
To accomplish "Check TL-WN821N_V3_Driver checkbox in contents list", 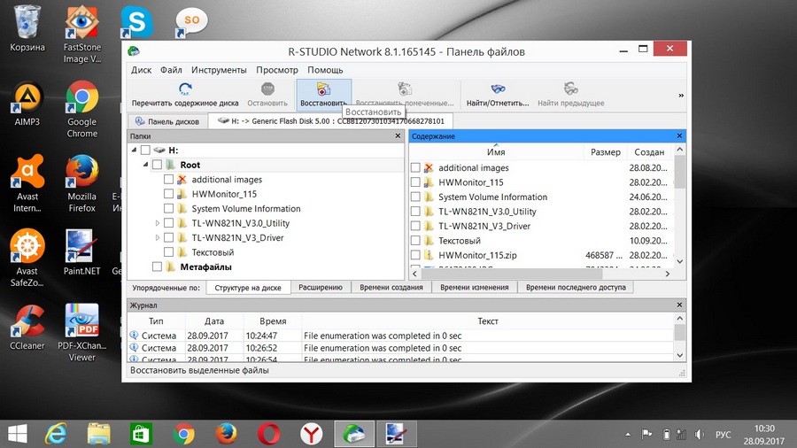I will point(415,226).
